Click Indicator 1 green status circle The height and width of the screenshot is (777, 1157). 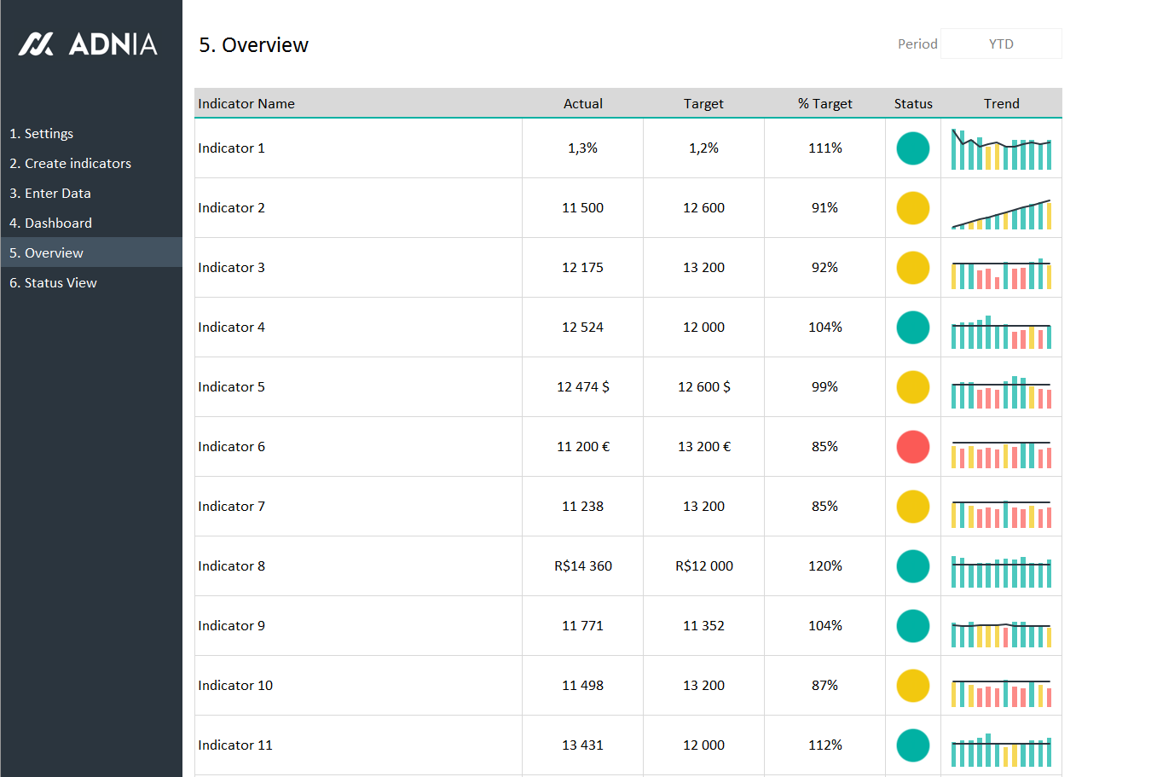[x=912, y=148]
